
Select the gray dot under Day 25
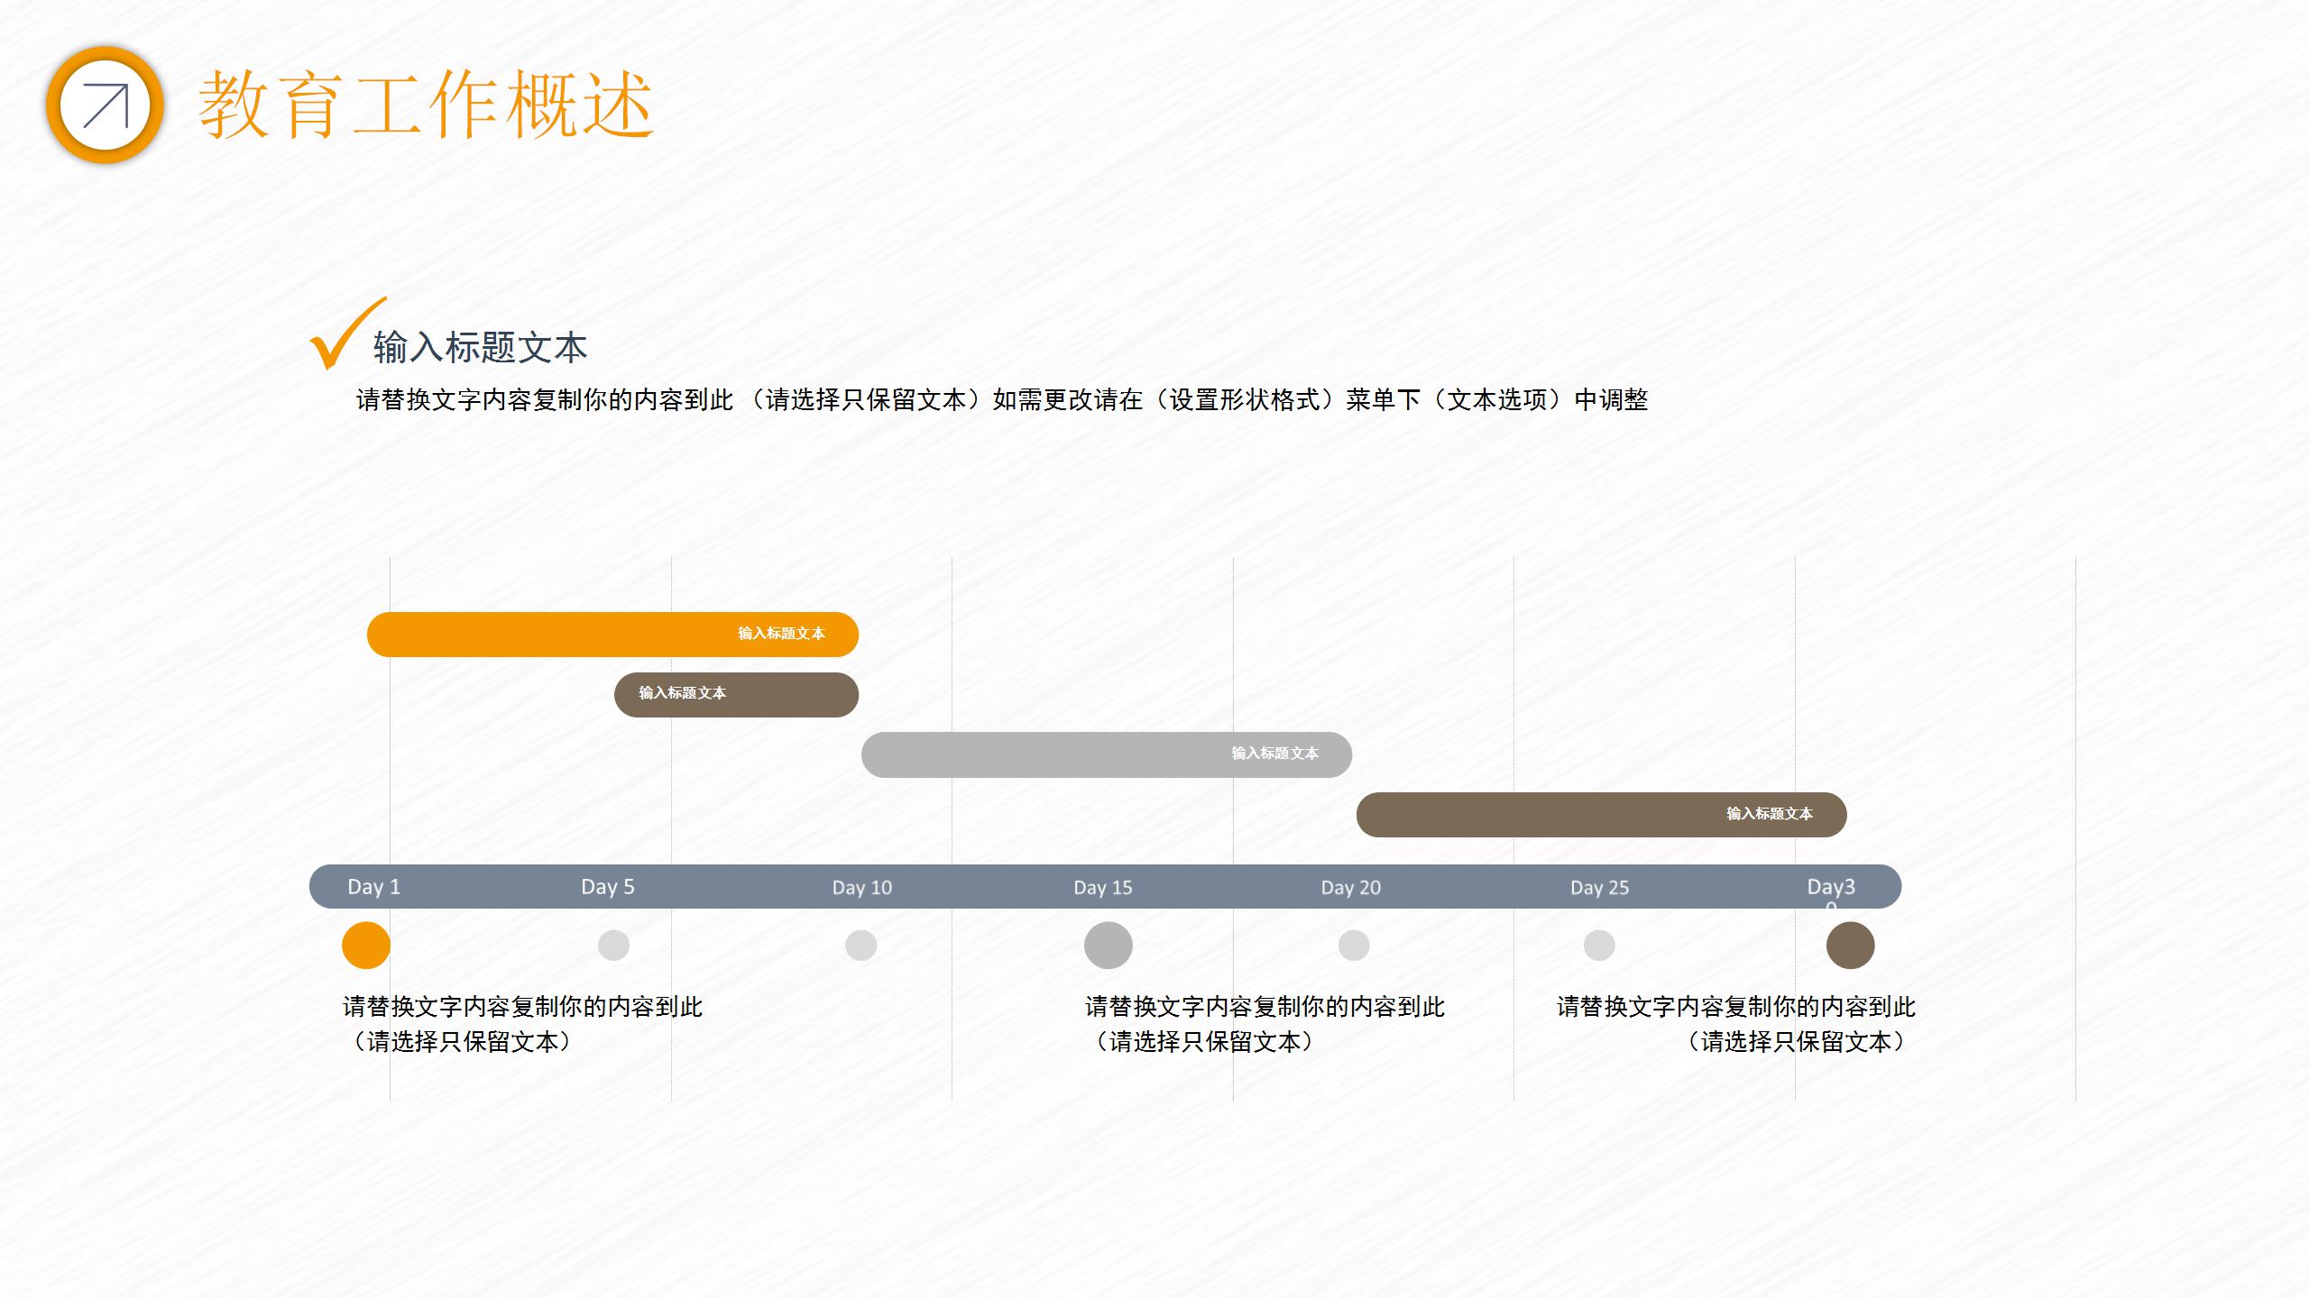[x=1597, y=945]
